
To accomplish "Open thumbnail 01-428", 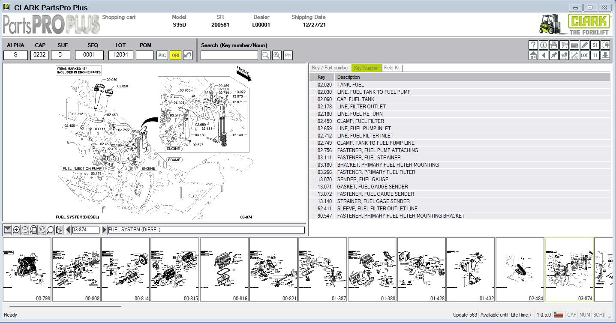I will [x=421, y=269].
